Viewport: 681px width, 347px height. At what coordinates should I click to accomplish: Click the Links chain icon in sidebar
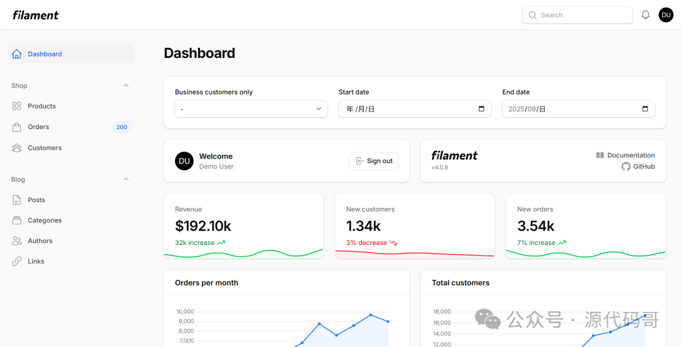(x=17, y=261)
